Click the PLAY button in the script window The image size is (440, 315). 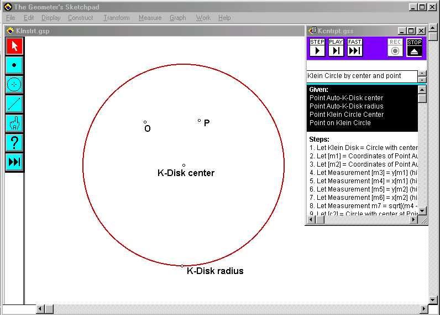click(x=336, y=48)
